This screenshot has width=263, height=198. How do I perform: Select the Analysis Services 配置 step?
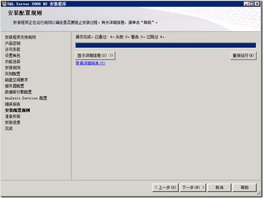pyautogui.click(x=26, y=98)
